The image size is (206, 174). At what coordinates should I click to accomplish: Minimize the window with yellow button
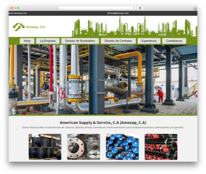15,8
